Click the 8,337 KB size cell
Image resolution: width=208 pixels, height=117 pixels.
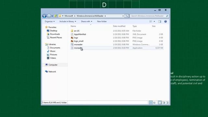pyautogui.click(x=159, y=48)
